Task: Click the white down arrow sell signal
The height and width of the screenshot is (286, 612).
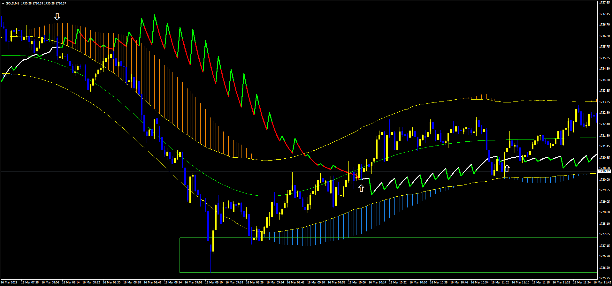Action: (57, 17)
